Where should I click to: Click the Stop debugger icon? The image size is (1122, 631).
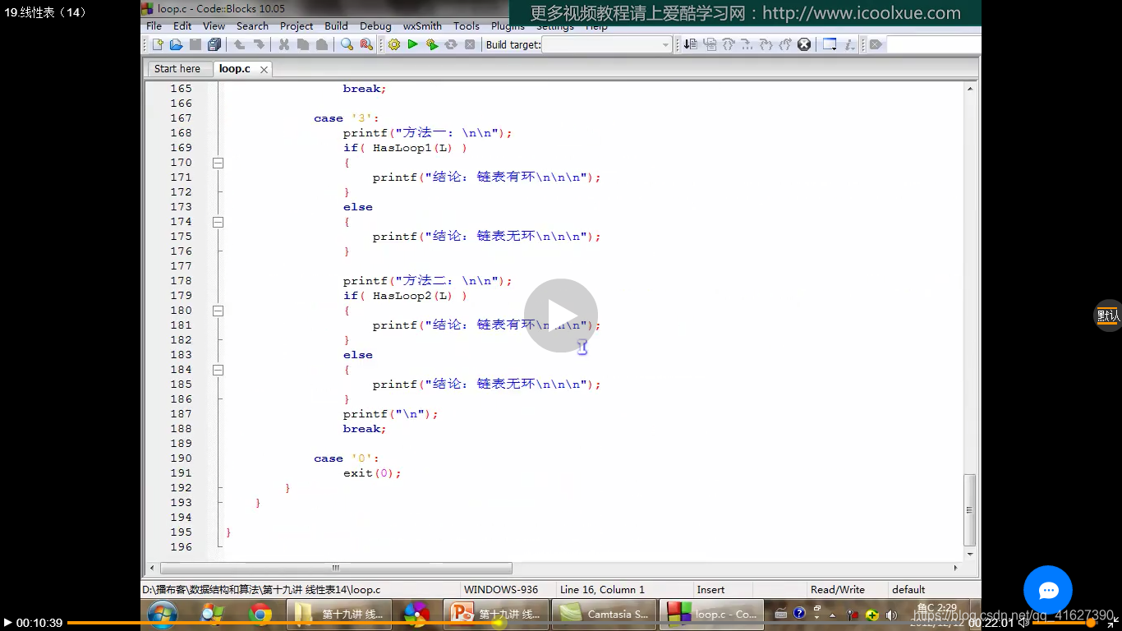pyautogui.click(x=804, y=44)
